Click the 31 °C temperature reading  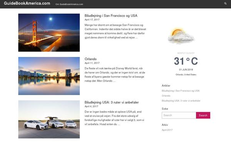coord(186,61)
